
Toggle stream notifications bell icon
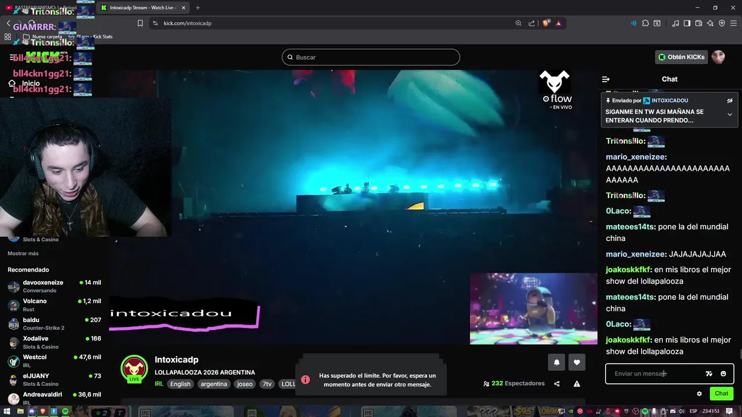pyautogui.click(x=556, y=362)
